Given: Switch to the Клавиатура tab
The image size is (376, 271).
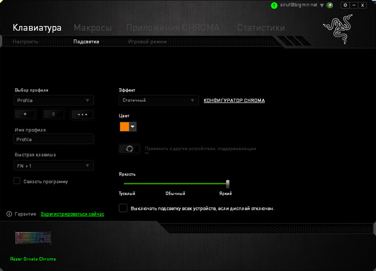Looking at the screenshot, I should [x=37, y=28].
